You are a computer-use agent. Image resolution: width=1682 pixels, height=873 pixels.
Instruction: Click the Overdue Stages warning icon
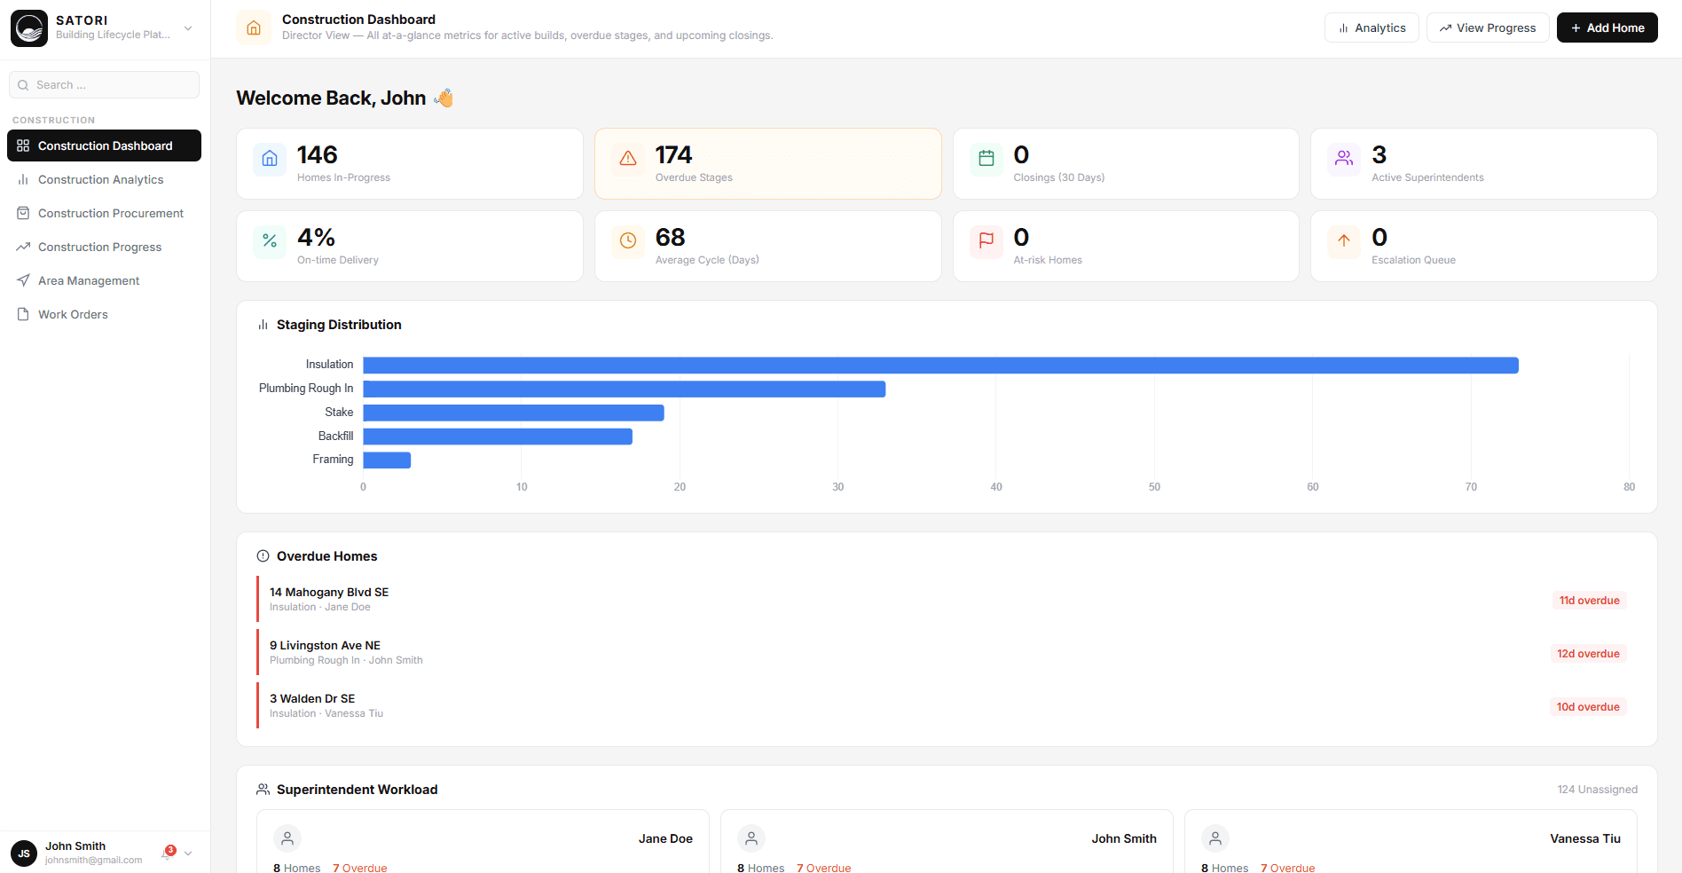(628, 159)
